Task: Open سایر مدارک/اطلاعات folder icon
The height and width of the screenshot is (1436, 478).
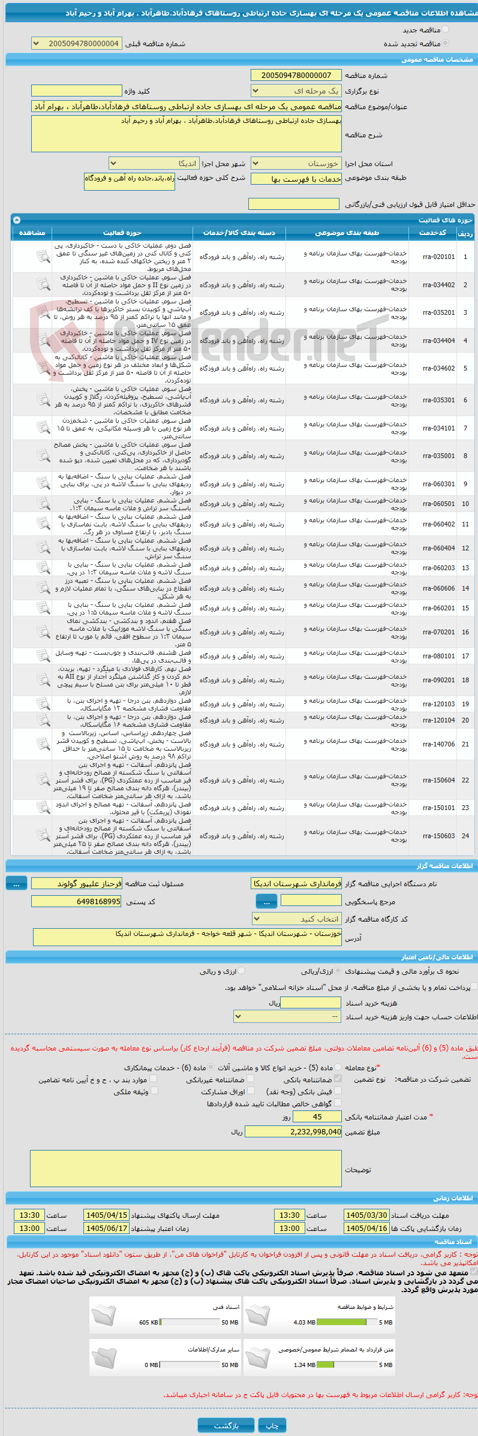Action: point(104,1359)
